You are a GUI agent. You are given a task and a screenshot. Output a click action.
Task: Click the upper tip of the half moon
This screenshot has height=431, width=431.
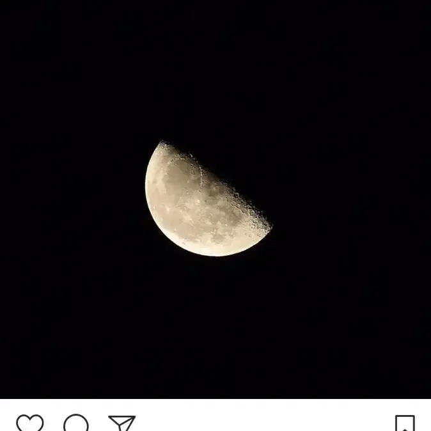[162, 143]
